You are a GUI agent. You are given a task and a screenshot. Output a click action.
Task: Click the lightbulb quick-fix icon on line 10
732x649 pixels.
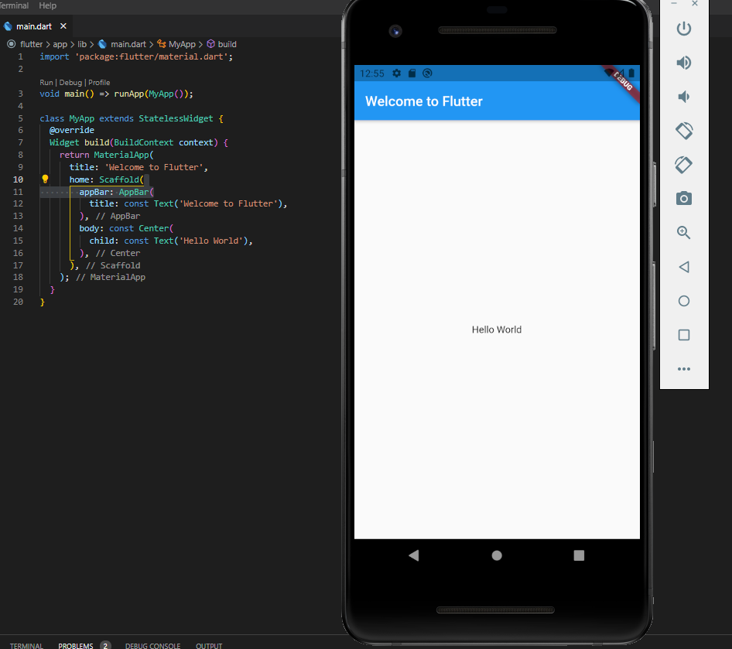pos(45,179)
